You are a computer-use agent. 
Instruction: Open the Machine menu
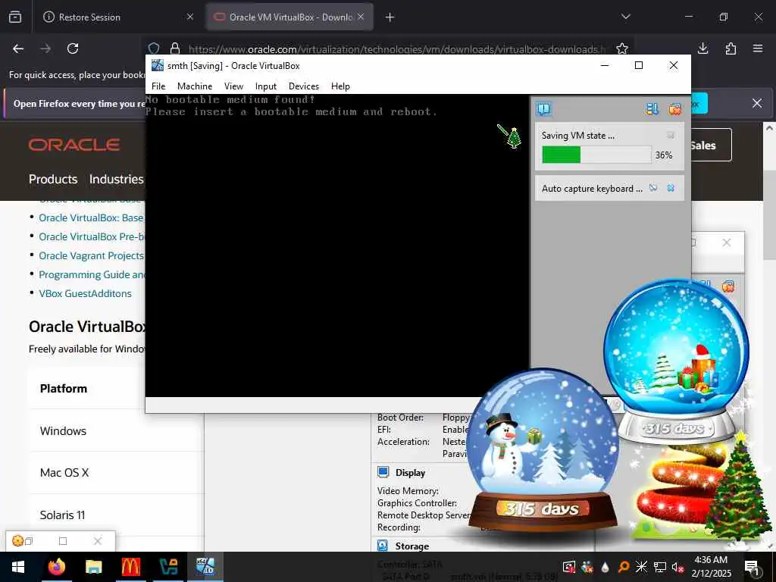(195, 86)
